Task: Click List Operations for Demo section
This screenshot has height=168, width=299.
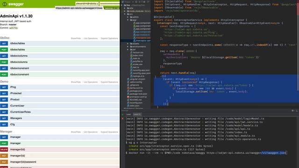Action: (x=91, y=82)
